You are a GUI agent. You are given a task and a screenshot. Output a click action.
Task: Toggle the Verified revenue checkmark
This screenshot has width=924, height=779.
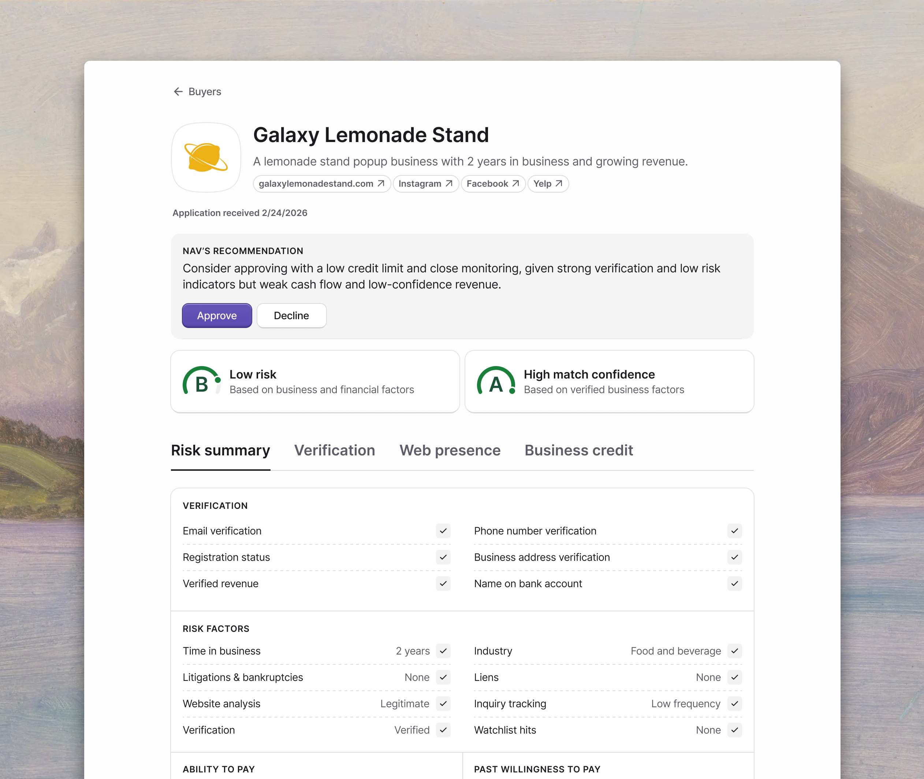443,584
